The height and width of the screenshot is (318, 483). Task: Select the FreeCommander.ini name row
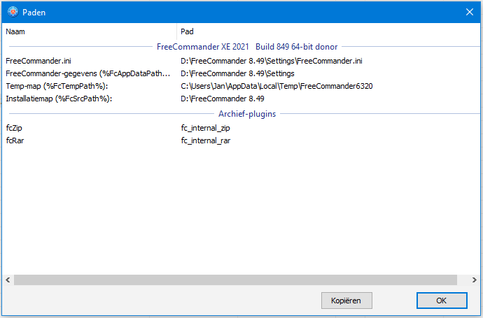tap(38, 61)
